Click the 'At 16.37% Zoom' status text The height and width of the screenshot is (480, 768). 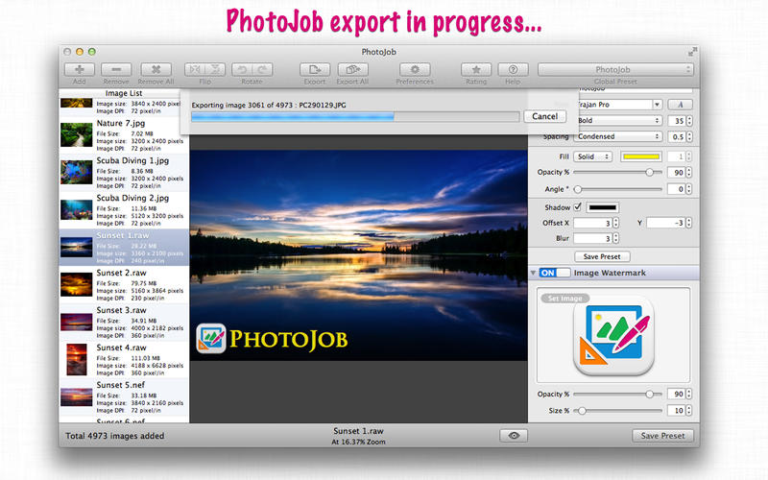point(358,442)
